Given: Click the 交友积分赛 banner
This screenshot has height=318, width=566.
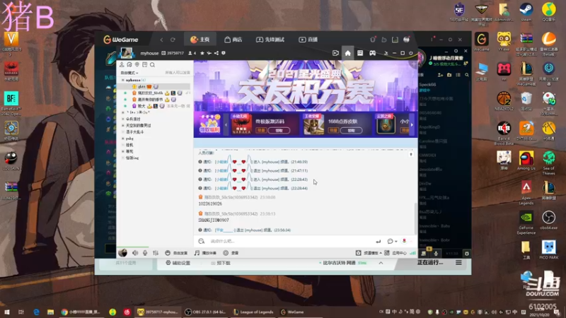Looking at the screenshot, I should 306,86.
